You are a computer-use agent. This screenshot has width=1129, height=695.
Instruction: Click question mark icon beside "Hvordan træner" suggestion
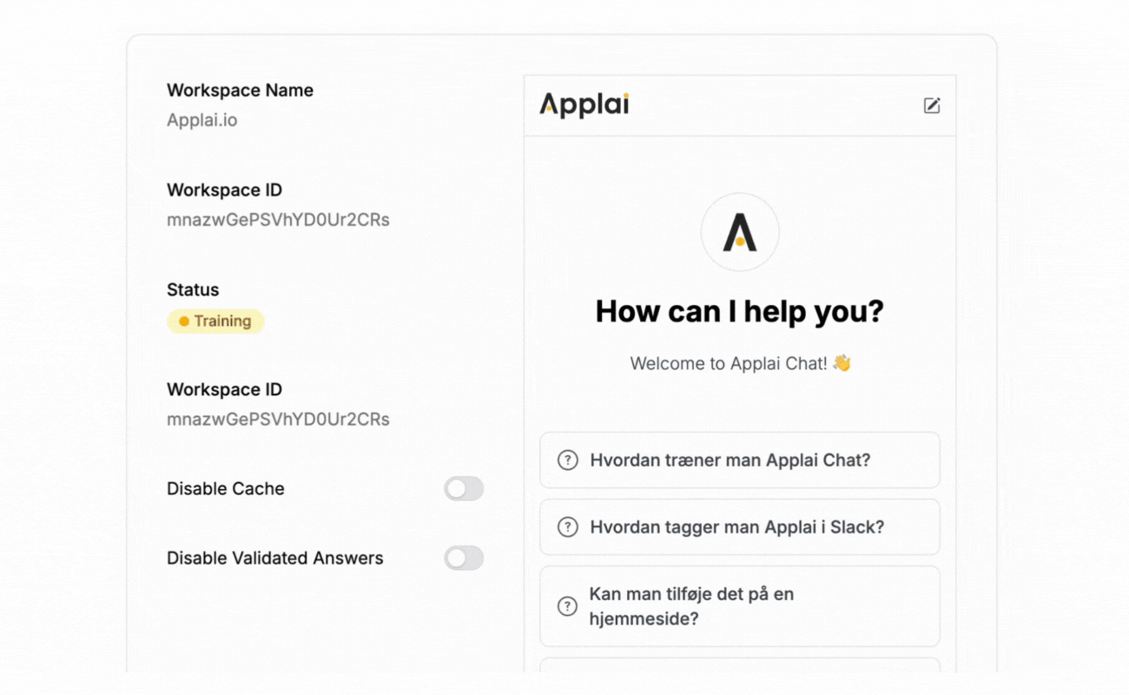[x=568, y=460]
